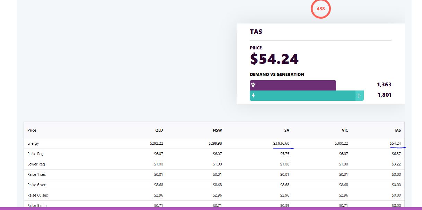
Task: Select the Raise Reg row label
Action: click(x=35, y=154)
